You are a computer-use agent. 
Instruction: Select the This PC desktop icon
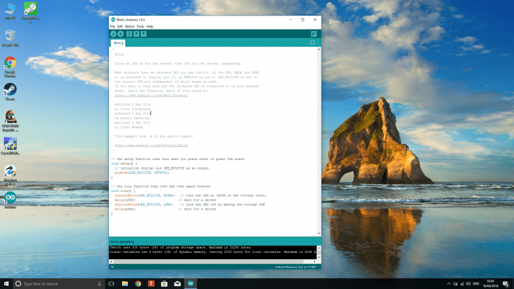point(10,11)
